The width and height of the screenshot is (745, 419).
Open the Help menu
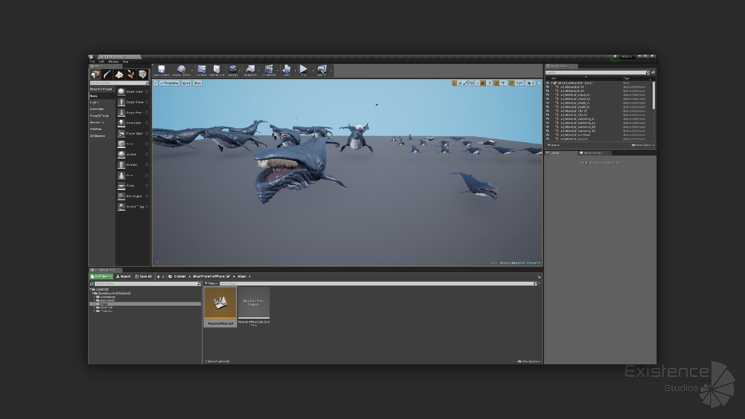click(x=125, y=62)
